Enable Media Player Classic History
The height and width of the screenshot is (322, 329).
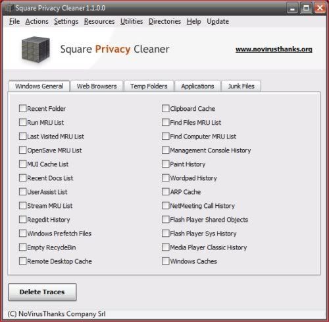click(x=166, y=247)
